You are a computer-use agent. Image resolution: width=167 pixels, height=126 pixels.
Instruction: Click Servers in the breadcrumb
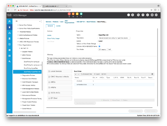(x=49, y=22)
